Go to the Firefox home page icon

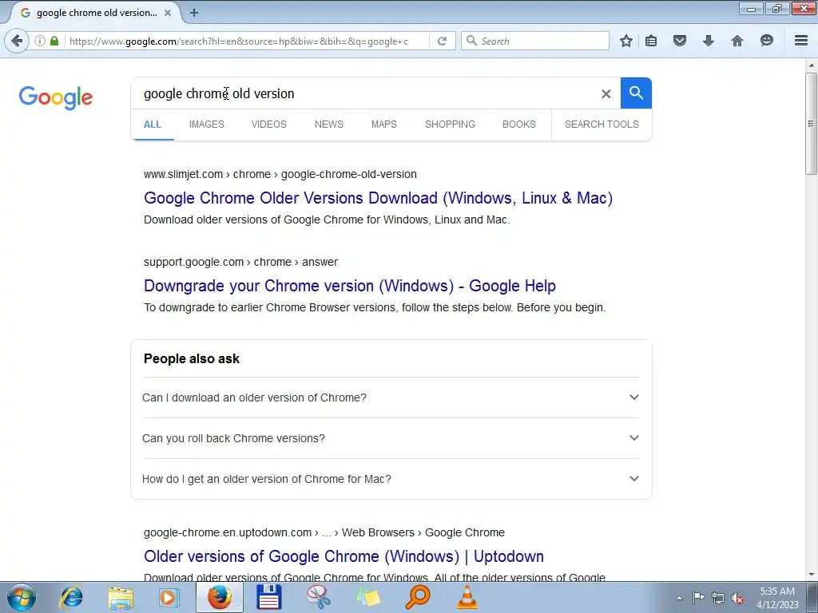pyautogui.click(x=737, y=41)
